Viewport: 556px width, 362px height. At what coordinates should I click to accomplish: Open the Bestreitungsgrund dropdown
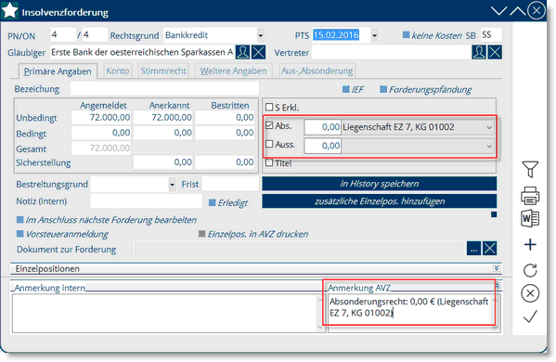pos(172,185)
